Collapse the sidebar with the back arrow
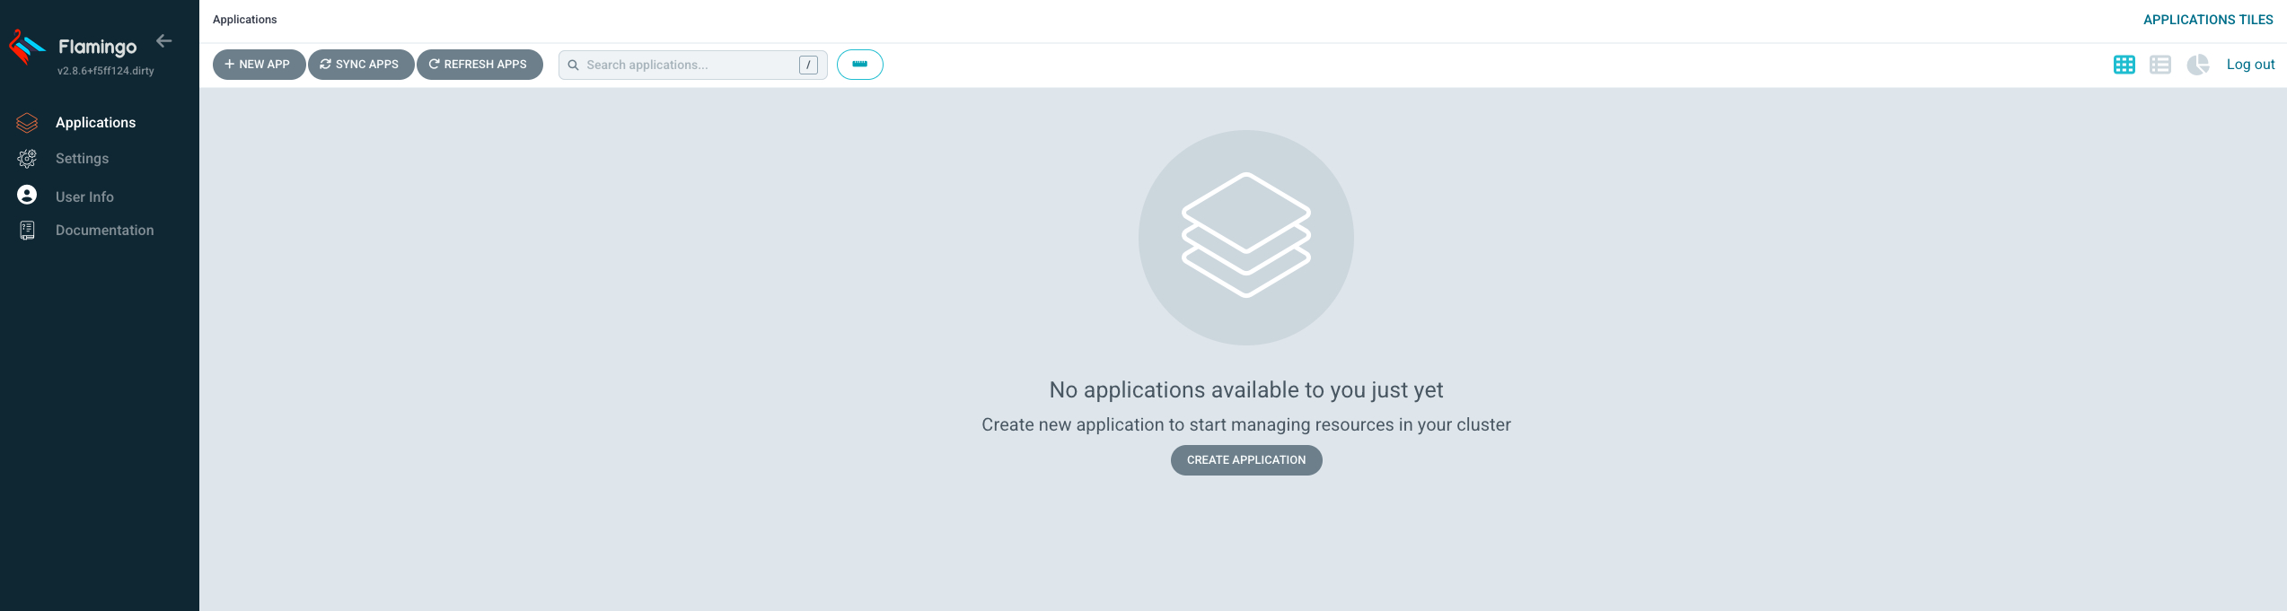 (x=164, y=40)
